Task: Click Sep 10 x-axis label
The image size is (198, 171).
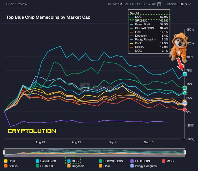Action: click(x=149, y=142)
